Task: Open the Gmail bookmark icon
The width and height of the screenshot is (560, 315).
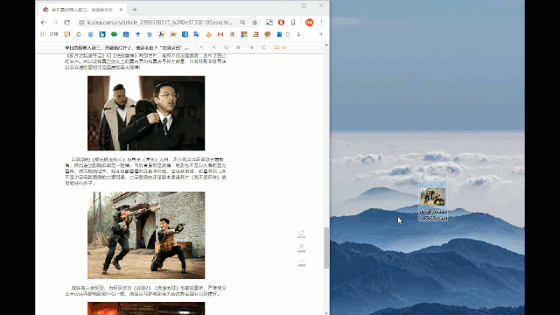Action: [x=220, y=34]
